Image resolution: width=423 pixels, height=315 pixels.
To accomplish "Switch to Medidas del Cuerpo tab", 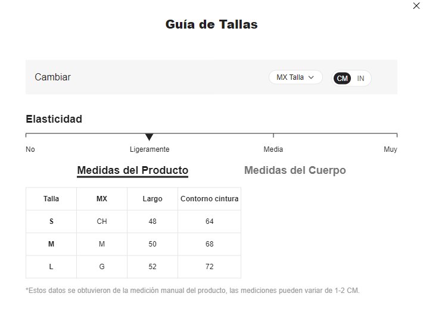I will (295, 170).
